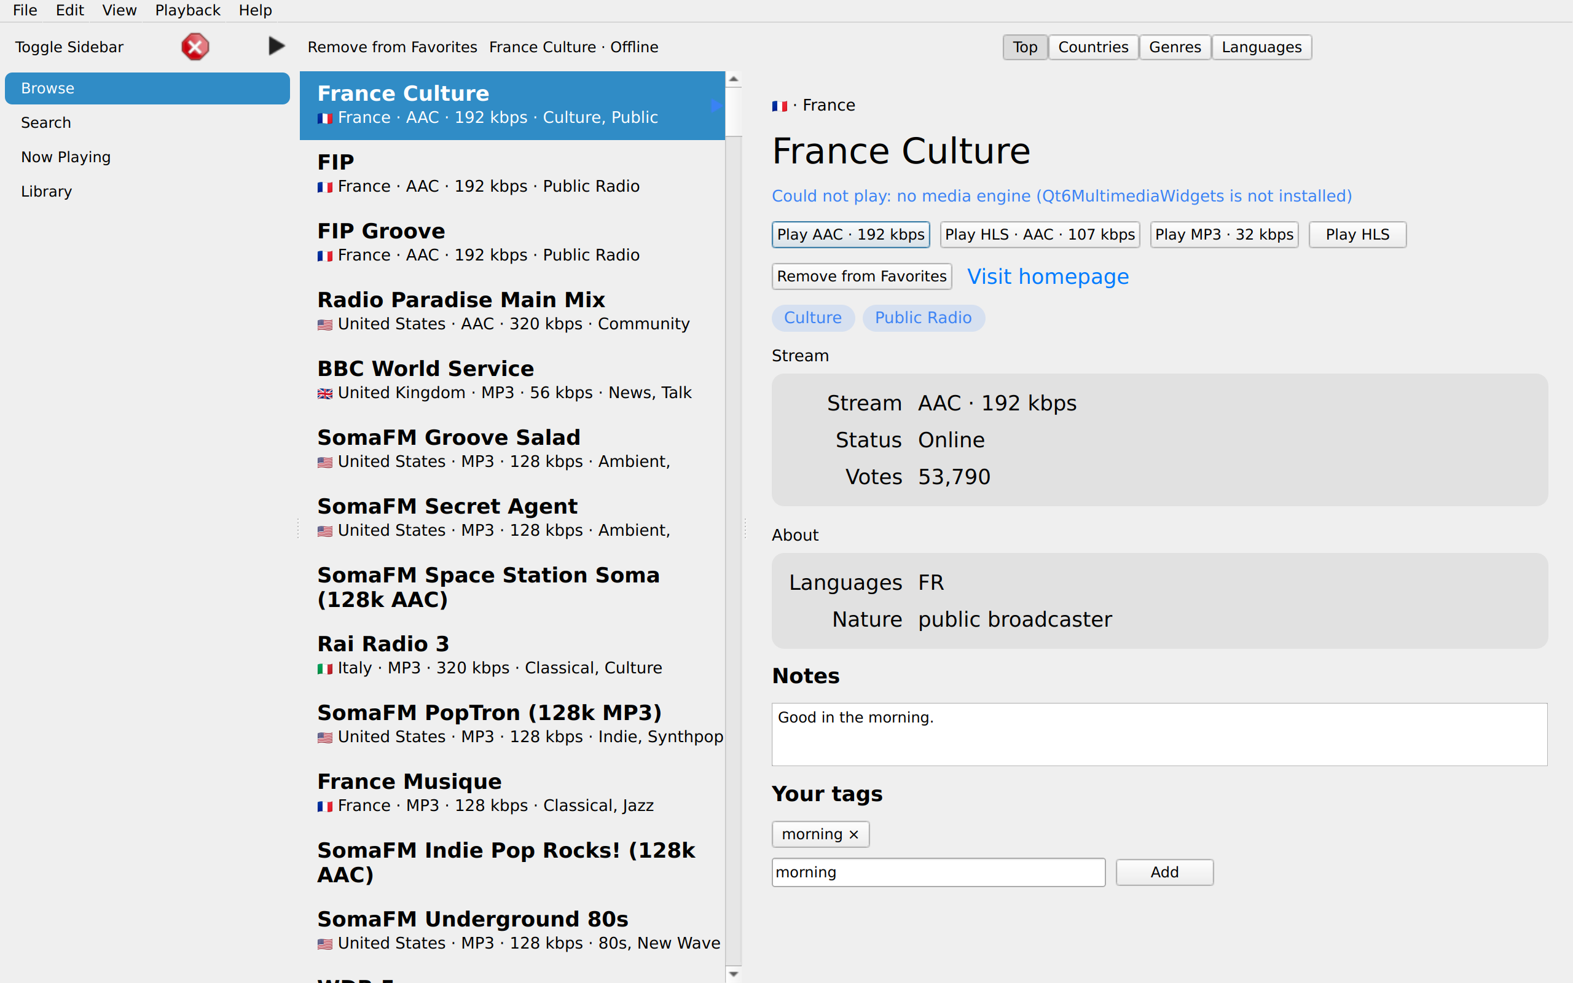Switch to the Languages tab
This screenshot has width=1573, height=983.
[x=1261, y=47]
